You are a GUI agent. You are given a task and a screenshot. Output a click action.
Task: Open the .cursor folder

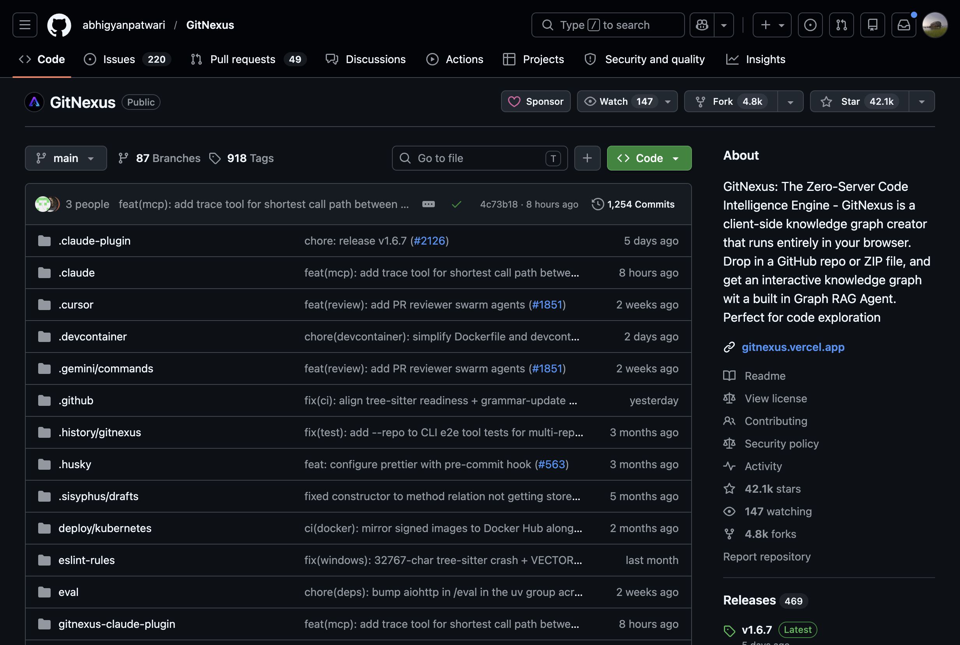(x=76, y=305)
